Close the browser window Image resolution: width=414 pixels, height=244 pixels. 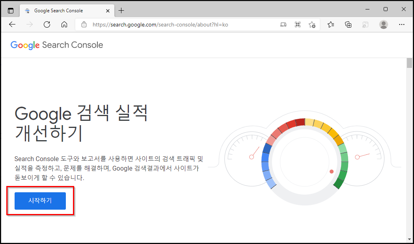point(403,9)
